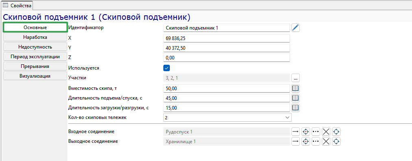Open the Визуализация section
This screenshot has height=161, width=412.
pos(35,76)
